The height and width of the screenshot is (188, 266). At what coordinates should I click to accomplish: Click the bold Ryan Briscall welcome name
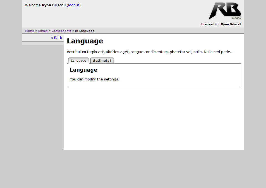click(x=54, y=5)
